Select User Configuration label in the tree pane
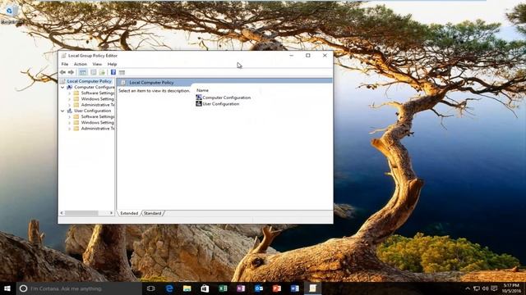The height and width of the screenshot is (295, 526). point(93,111)
